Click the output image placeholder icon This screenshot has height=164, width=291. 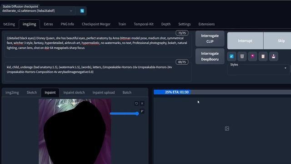(227, 128)
